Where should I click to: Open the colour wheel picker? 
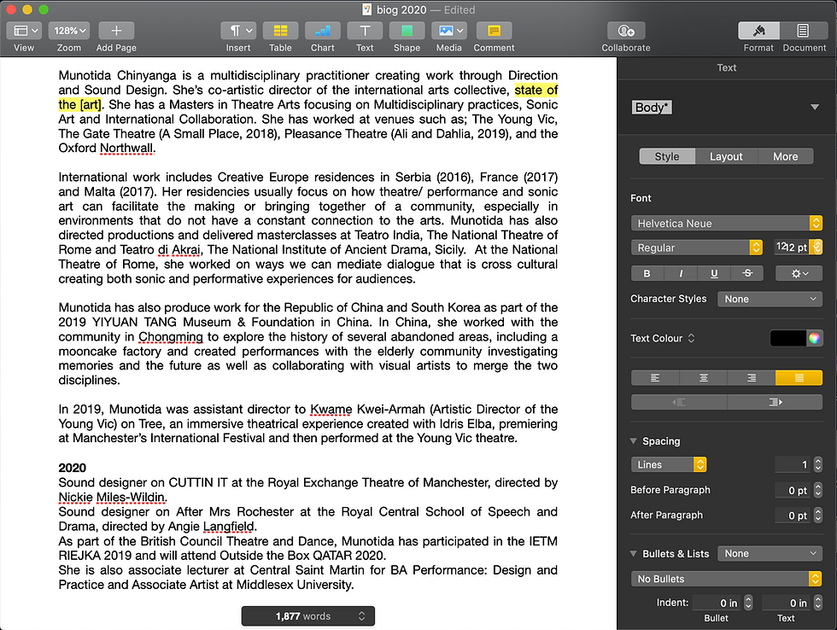click(x=814, y=338)
